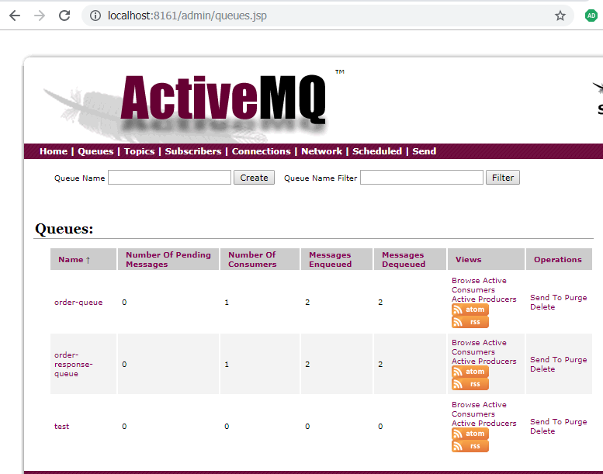Image resolution: width=603 pixels, height=474 pixels.
Task: Purge the test queue
Action: [576, 422]
